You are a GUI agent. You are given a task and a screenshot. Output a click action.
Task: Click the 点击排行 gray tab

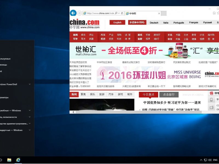tap(169, 95)
